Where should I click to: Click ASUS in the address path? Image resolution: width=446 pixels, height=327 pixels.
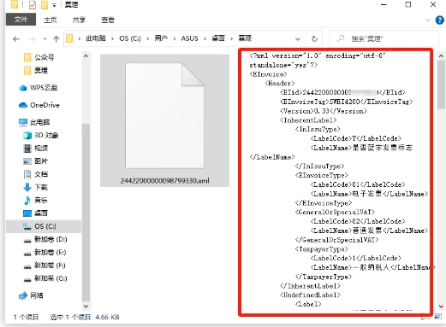(189, 38)
